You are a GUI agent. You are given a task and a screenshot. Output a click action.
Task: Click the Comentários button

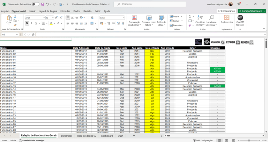226,11
